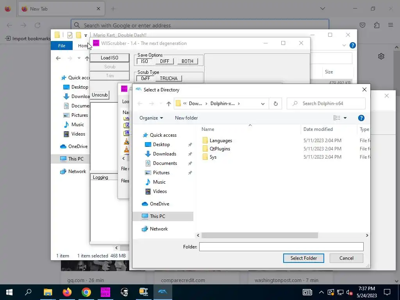Click the Save to Pocket icon in Firefox

pos(362,25)
